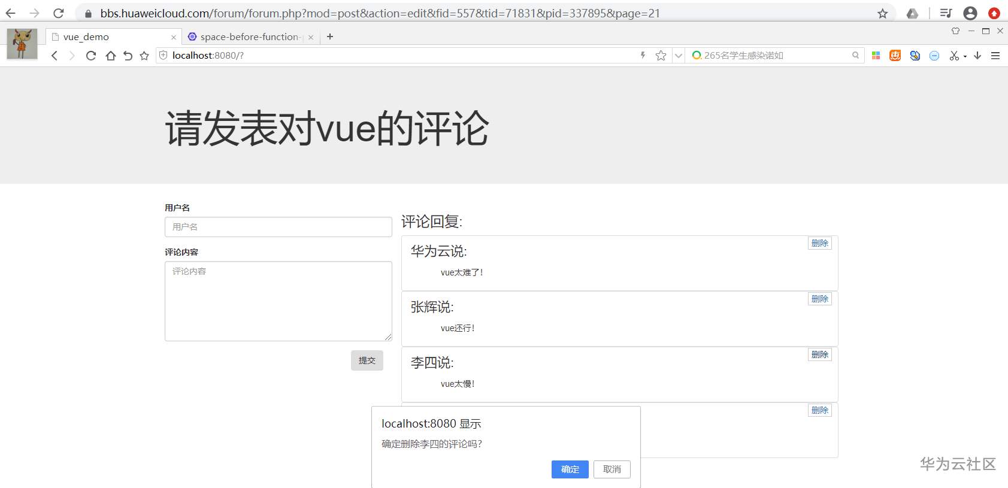Viewport: 1008px width, 488px height.
Task: Go forward in the outer Chrome browser
Action: pyautogui.click(x=34, y=13)
